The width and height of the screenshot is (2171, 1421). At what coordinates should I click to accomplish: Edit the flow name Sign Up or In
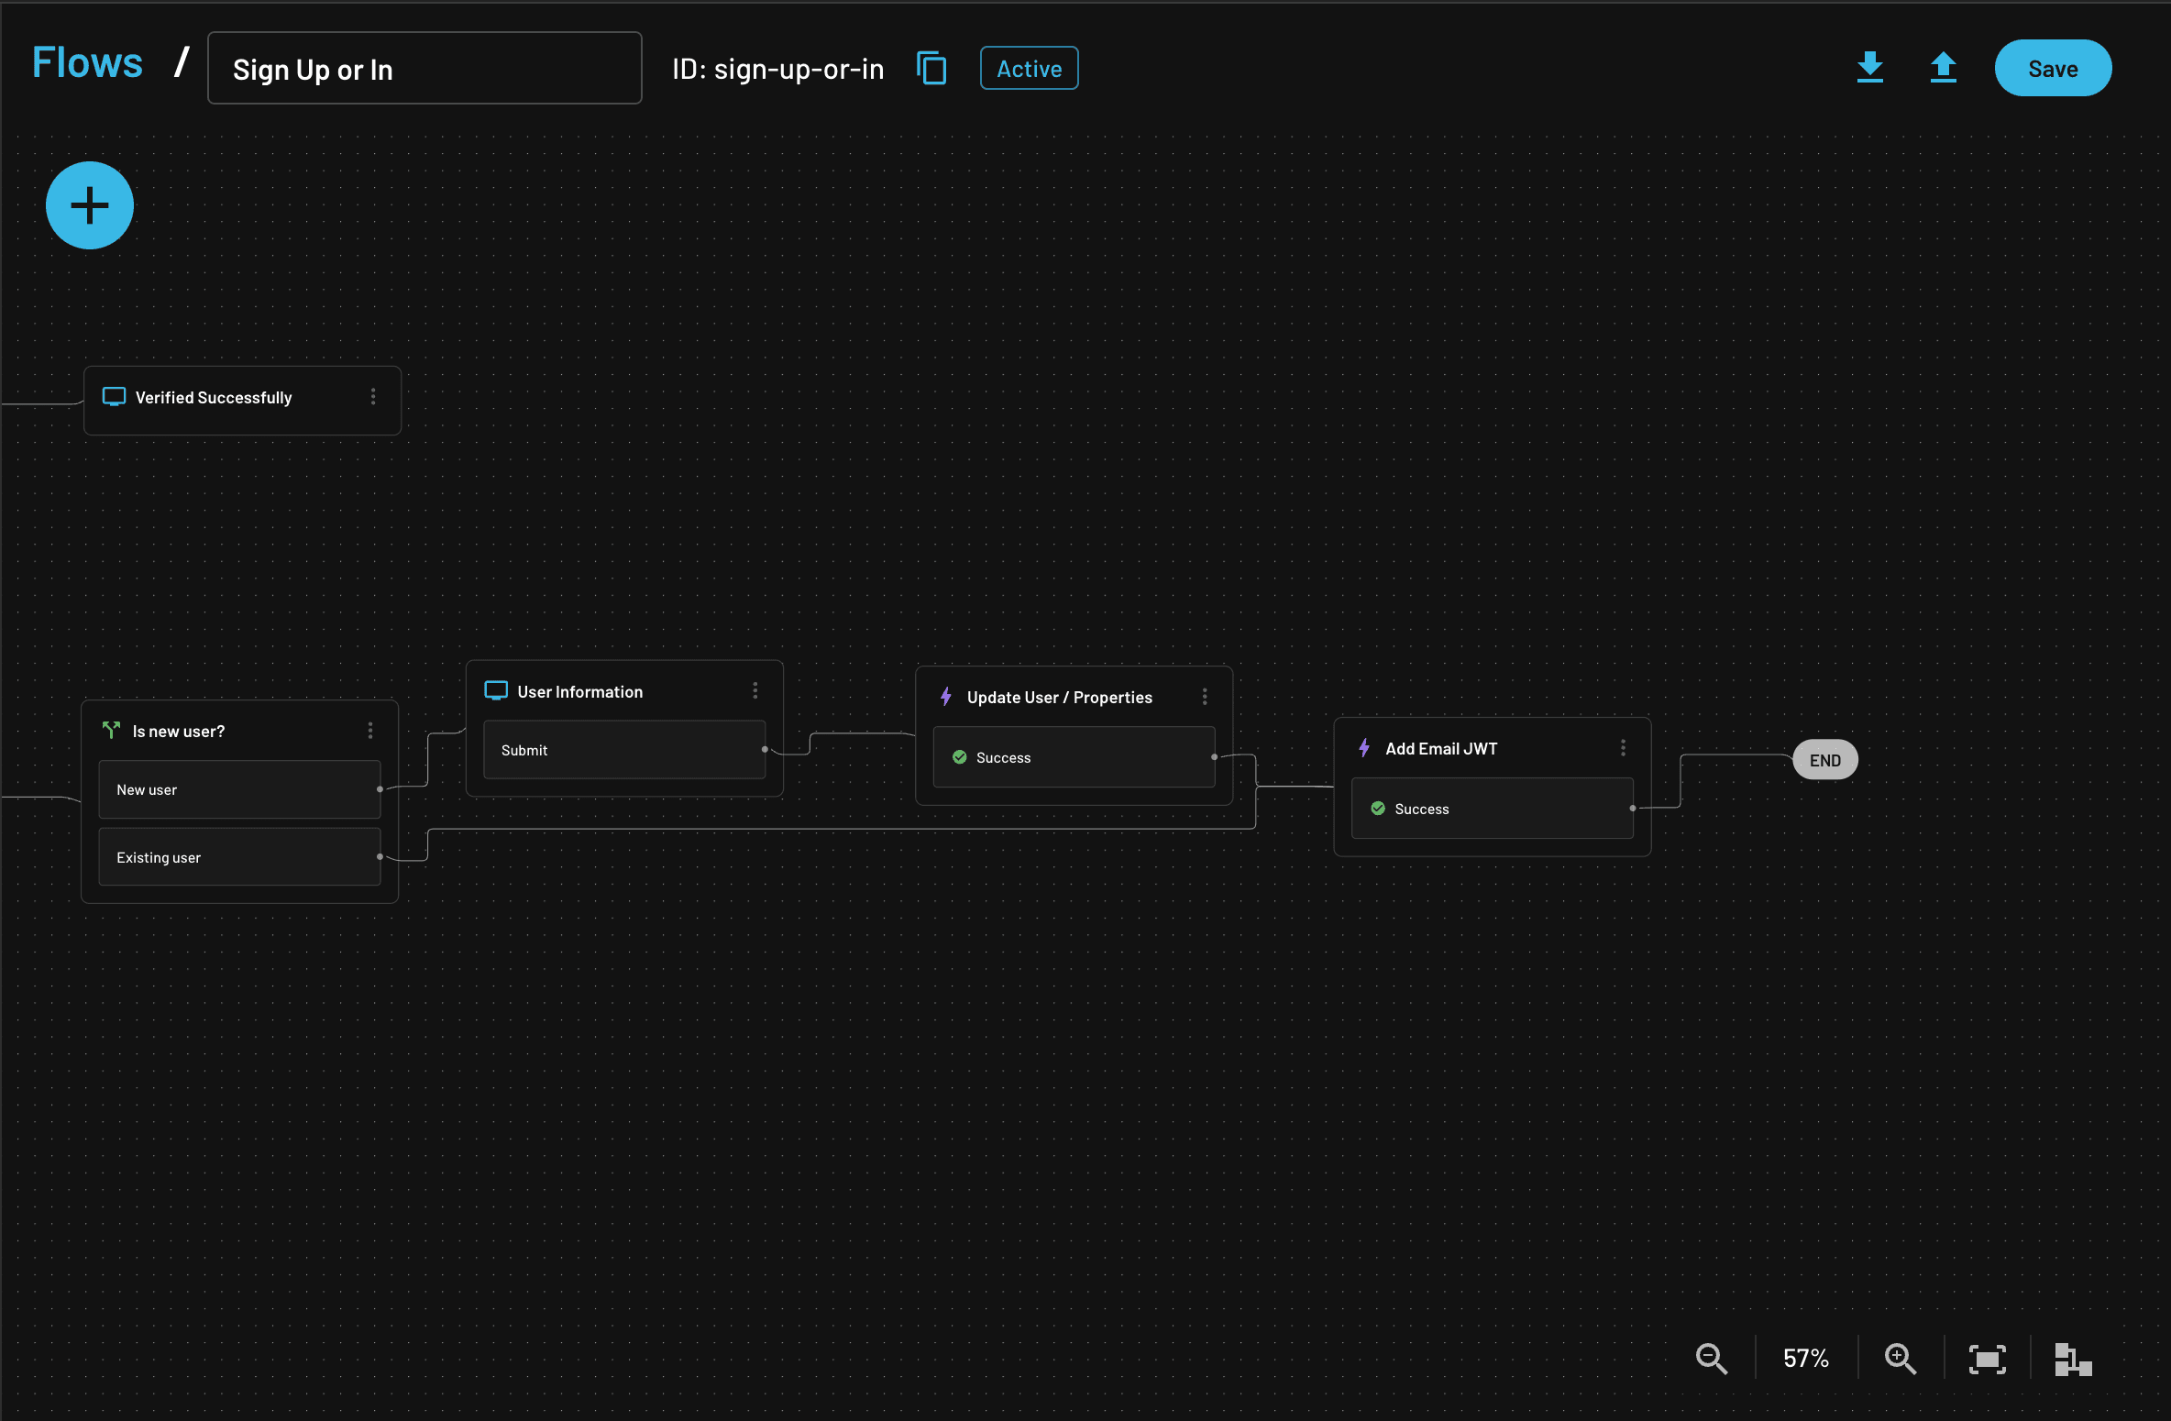(x=424, y=68)
